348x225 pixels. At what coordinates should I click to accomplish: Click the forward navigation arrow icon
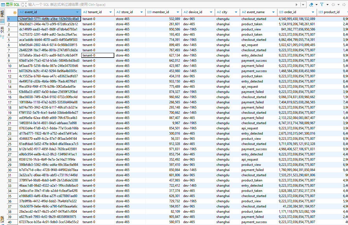(x=344, y=5)
